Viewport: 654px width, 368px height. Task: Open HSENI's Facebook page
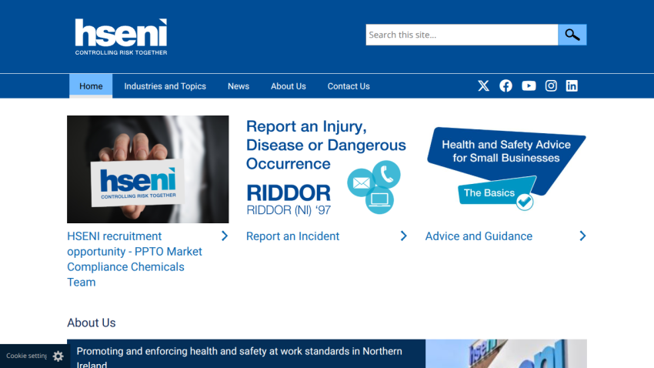[x=506, y=86]
